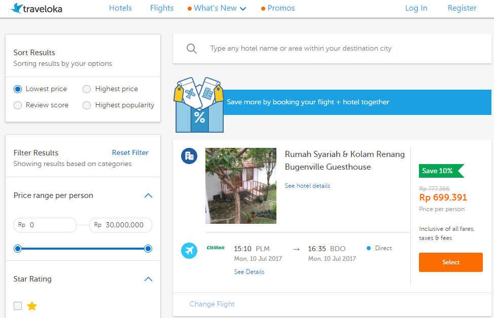Click the right handle of the price slider
This screenshot has width=494, height=318.
click(148, 249)
